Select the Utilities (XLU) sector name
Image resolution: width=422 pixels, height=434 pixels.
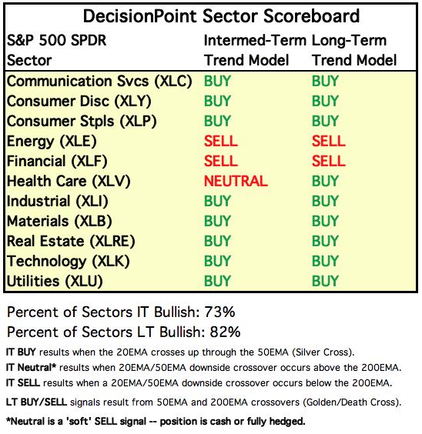click(55, 281)
